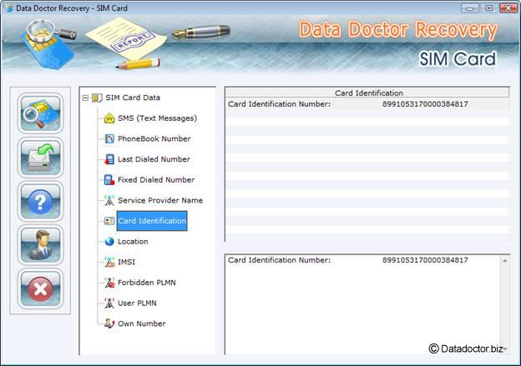Select Last Dialed Number entry
The image size is (521, 366).
[154, 159]
